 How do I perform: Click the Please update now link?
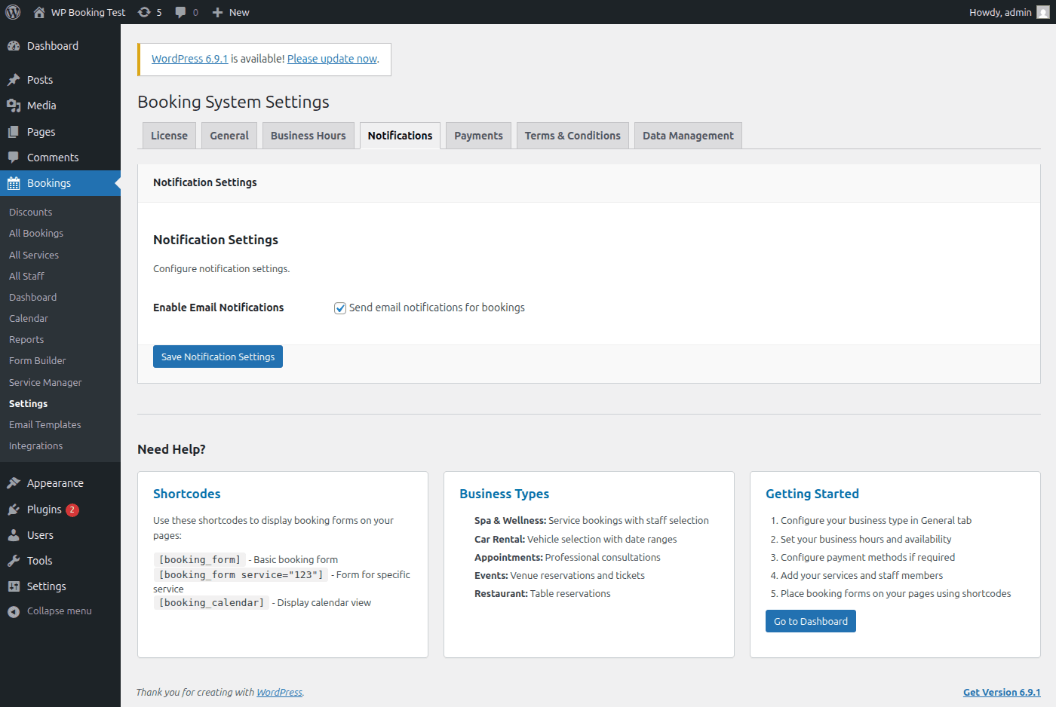(332, 59)
